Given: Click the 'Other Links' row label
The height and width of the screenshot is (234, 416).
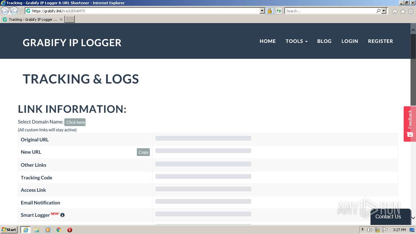Looking at the screenshot, I should (x=33, y=165).
